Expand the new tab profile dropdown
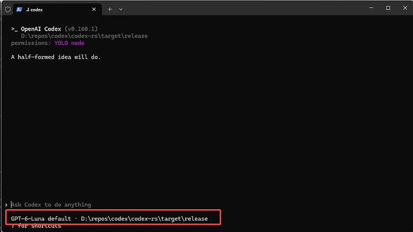The height and width of the screenshot is (232, 413). (x=121, y=10)
